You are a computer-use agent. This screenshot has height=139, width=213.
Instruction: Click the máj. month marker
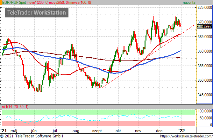click(x=14, y=131)
